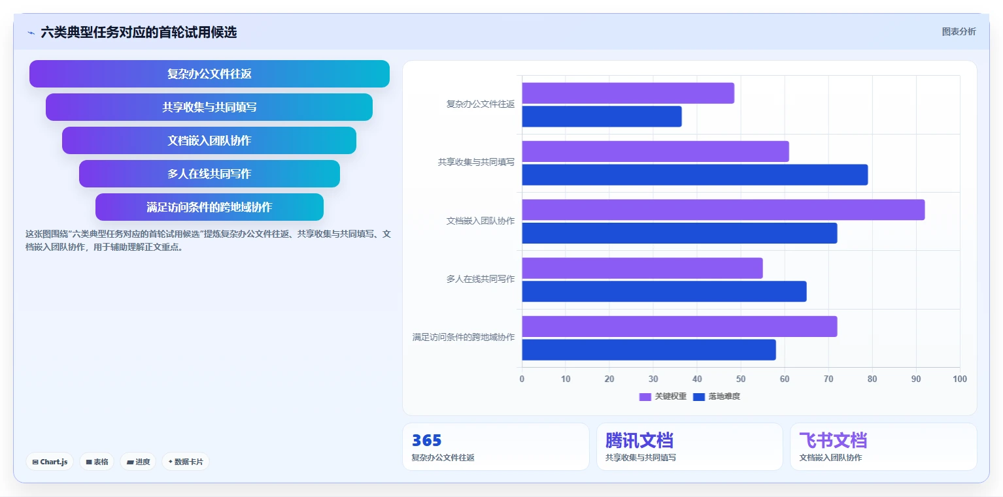The width and height of the screenshot is (1003, 497).
Task: Select the 共享收集与共同填写 funnel bar
Action: (x=209, y=107)
